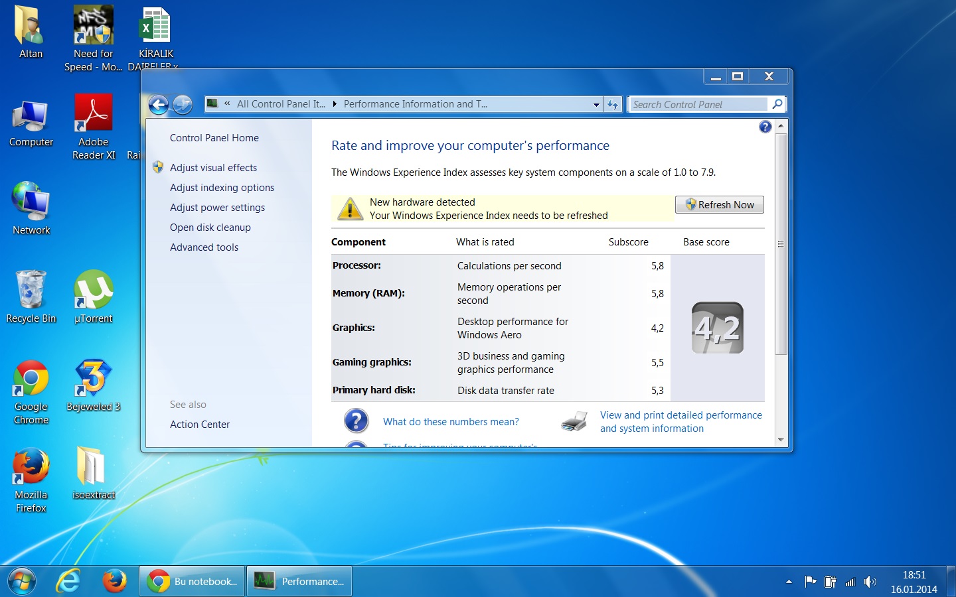Focus the Search Control Panel field
956x597 pixels.
pos(697,105)
